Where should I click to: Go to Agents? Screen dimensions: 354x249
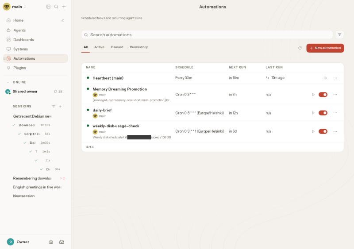point(19,30)
